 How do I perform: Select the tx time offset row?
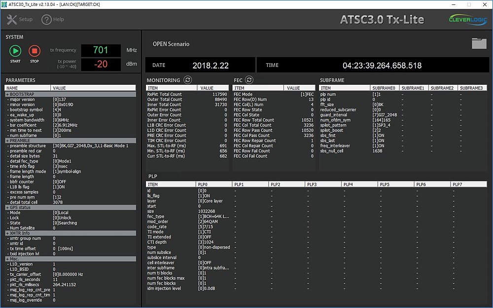point(70,248)
